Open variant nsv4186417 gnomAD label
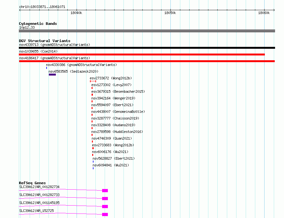 (55, 58)
